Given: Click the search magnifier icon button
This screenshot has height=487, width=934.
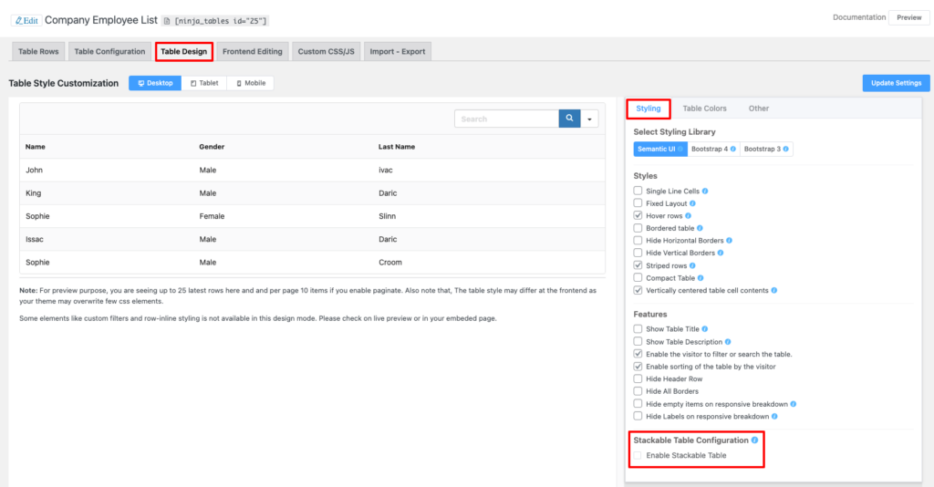Looking at the screenshot, I should (569, 119).
